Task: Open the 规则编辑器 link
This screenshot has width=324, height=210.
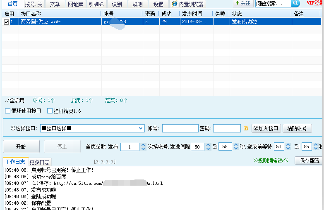Action: (x=270, y=161)
